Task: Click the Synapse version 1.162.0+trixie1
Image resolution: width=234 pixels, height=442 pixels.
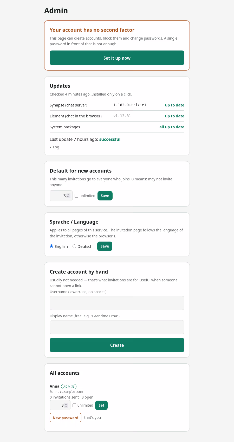Action: tap(130, 105)
